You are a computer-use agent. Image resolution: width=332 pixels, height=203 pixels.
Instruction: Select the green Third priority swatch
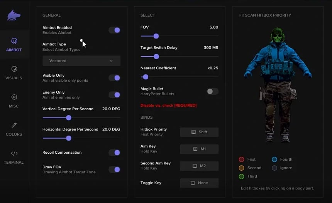click(241, 176)
